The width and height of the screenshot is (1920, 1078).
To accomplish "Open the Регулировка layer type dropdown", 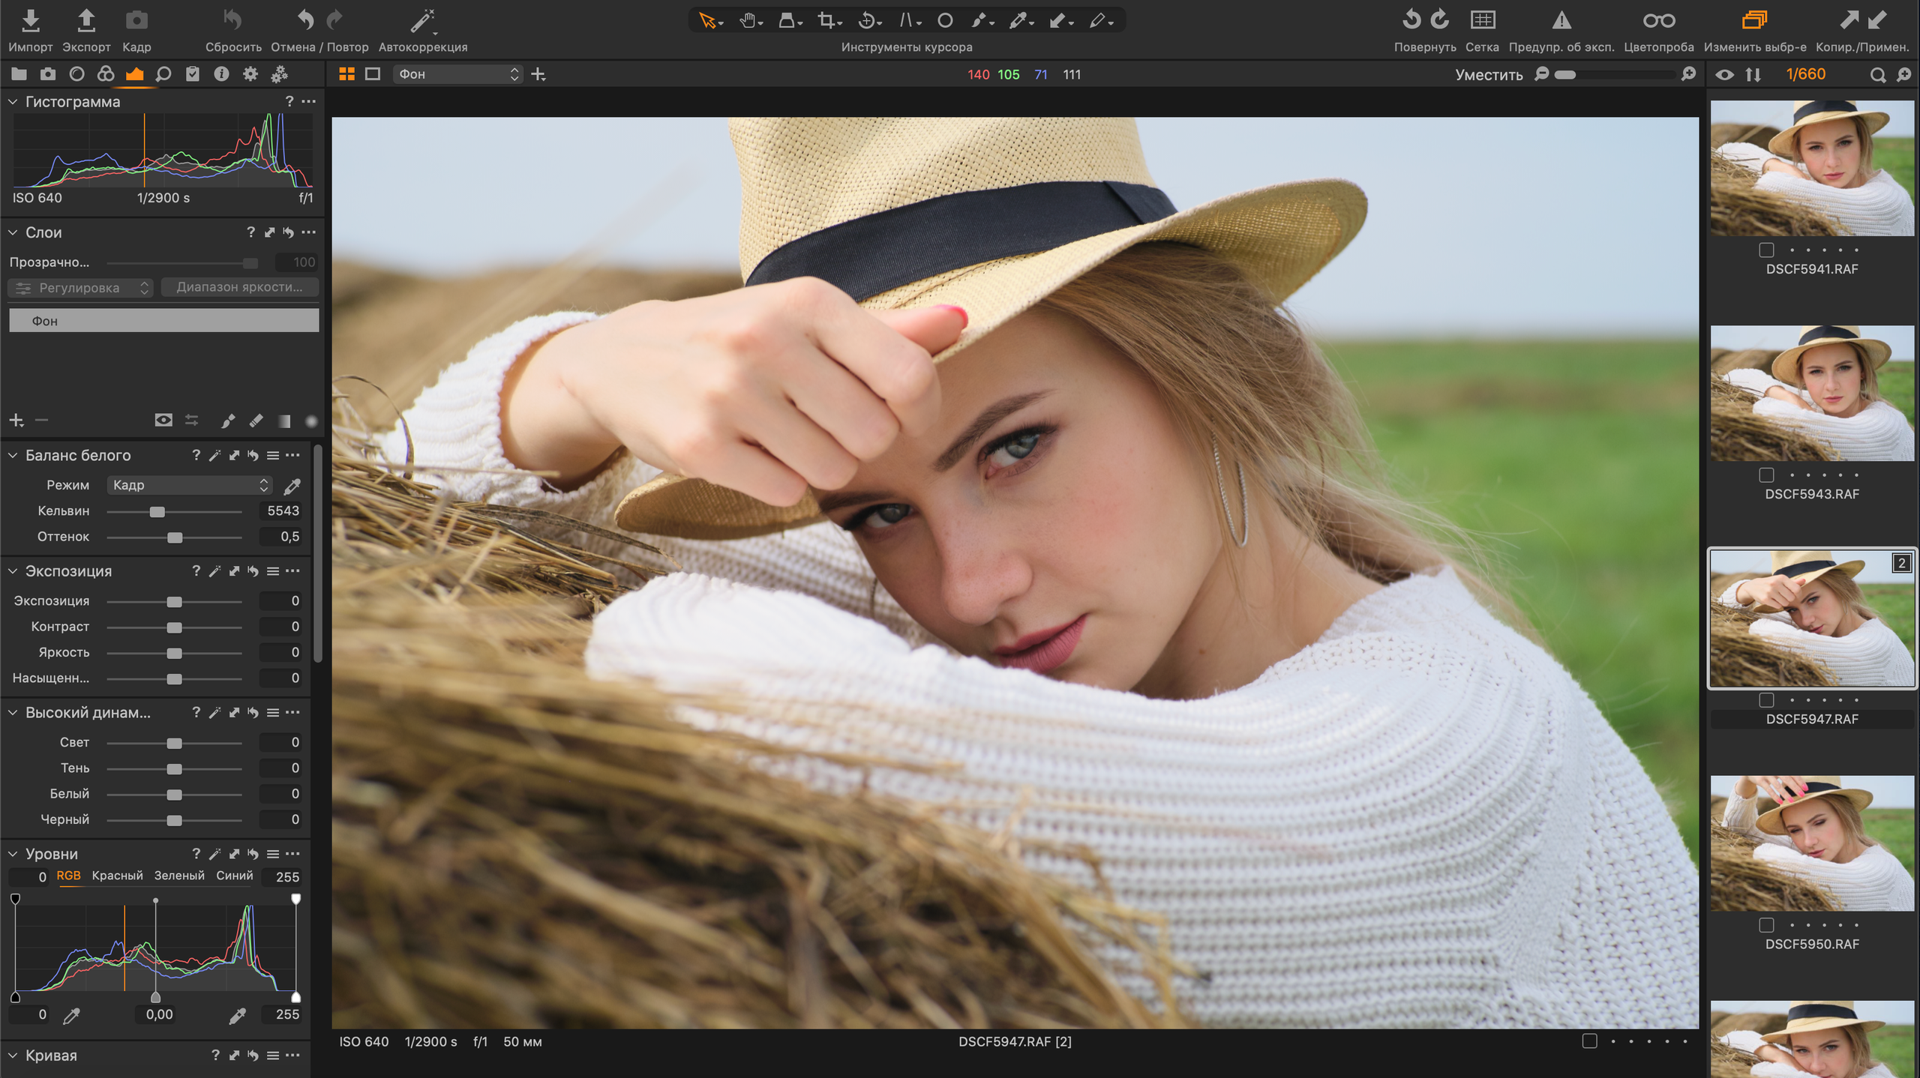I will click(x=81, y=288).
